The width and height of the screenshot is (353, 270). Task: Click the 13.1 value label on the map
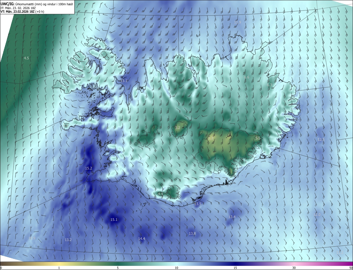124,81
